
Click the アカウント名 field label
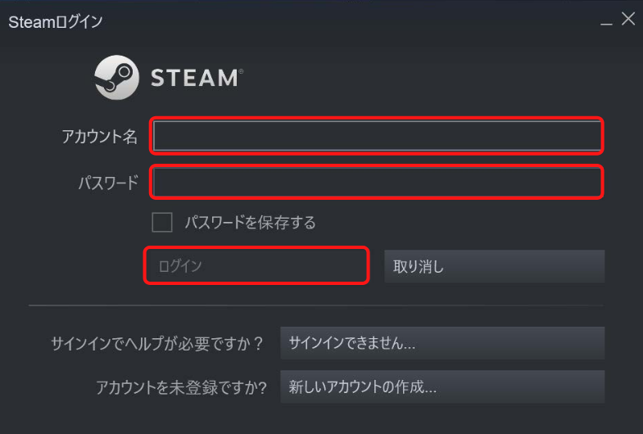click(100, 136)
